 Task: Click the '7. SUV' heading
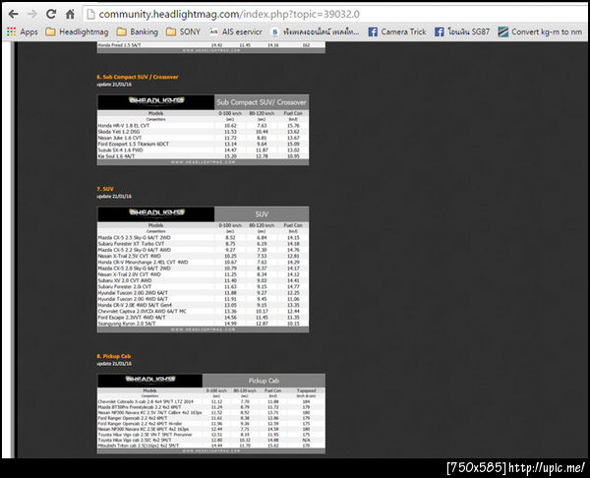tap(105, 189)
